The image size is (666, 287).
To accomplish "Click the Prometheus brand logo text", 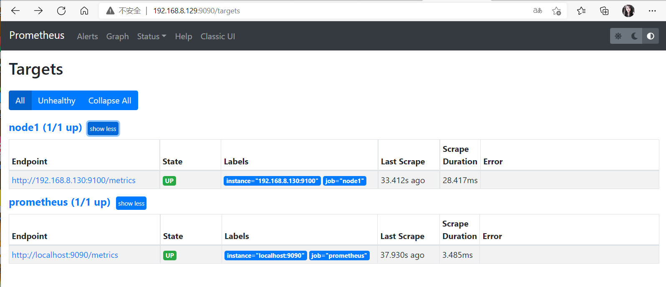I will pos(37,35).
